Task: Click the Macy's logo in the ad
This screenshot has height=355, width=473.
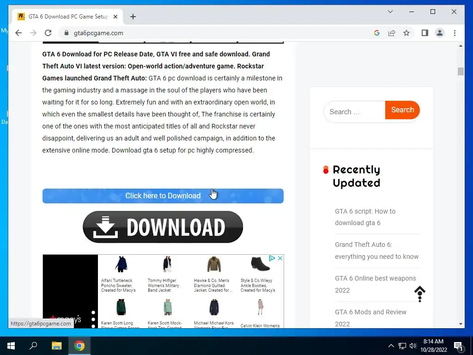Action: (66, 319)
